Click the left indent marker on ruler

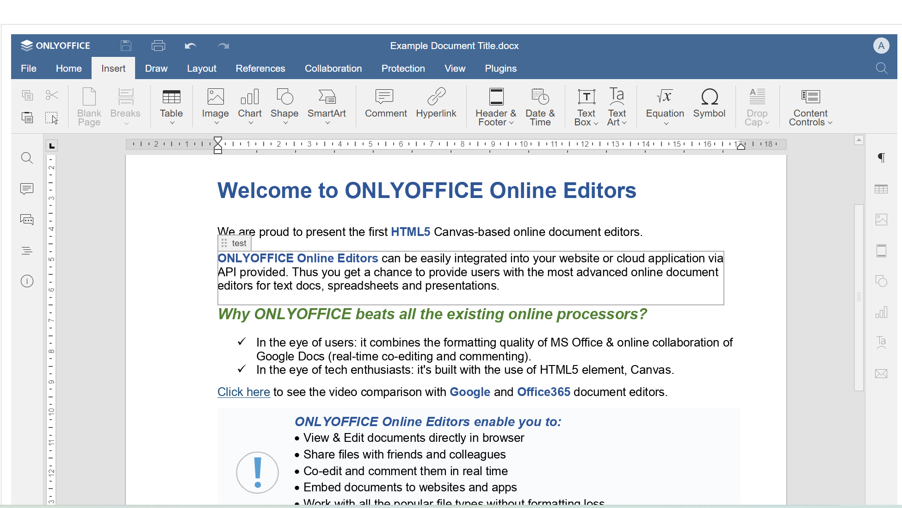click(218, 149)
